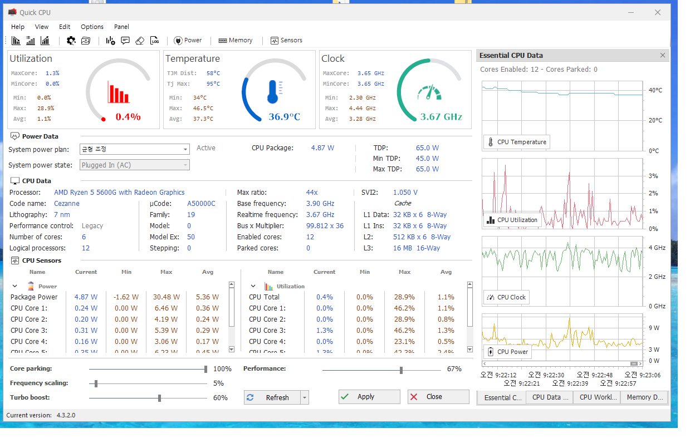Open the Power toolbar button
Viewport: 690px width, 438px height.
[188, 41]
